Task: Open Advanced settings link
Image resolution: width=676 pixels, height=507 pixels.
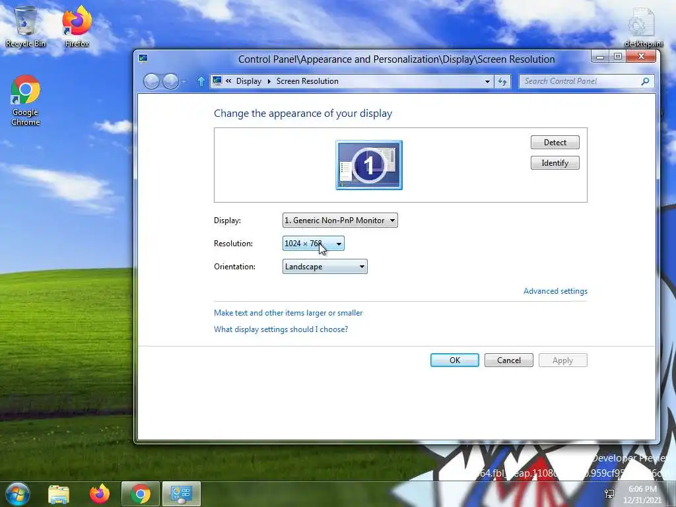Action: [x=555, y=291]
